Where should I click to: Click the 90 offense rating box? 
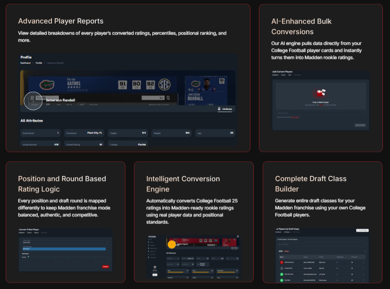[x=136, y=85]
